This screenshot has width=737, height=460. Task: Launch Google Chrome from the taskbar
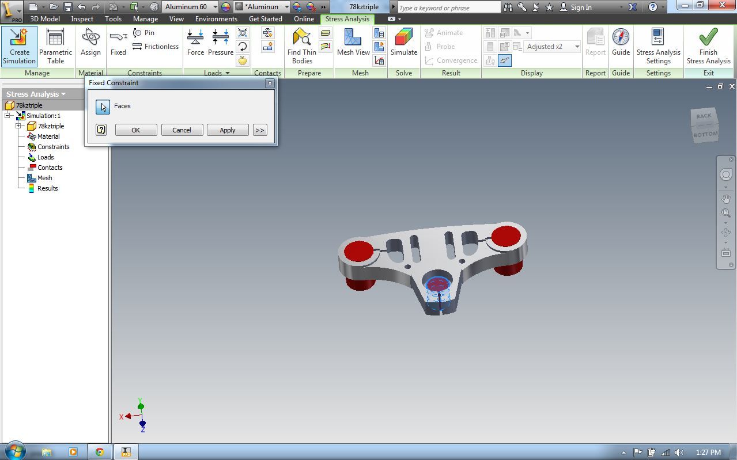[x=99, y=451]
